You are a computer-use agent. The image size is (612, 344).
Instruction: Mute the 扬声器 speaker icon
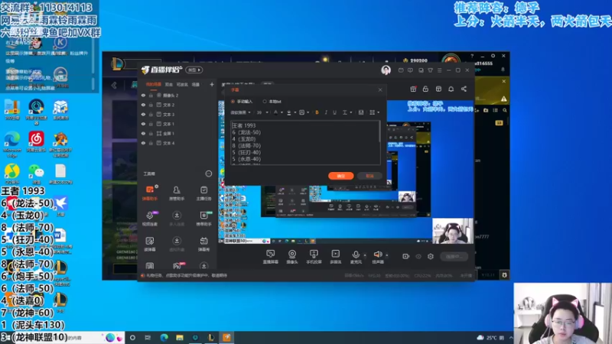pyautogui.click(x=377, y=255)
